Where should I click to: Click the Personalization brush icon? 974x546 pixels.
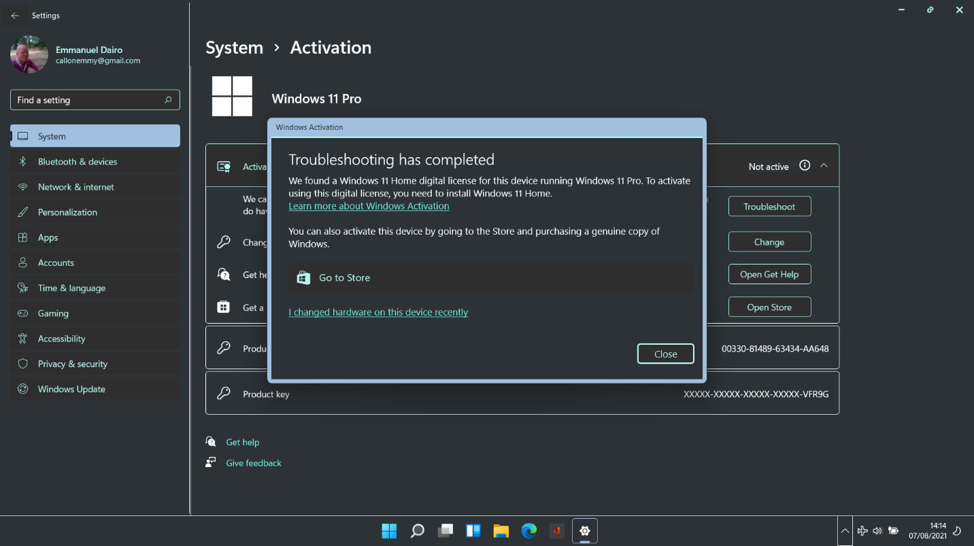tap(23, 212)
